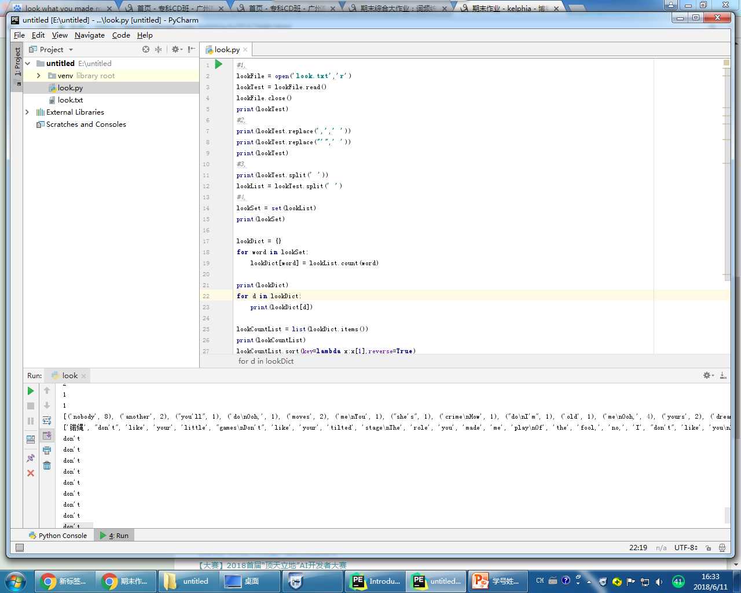Select look.py in the project tree
This screenshot has width=741, height=593.
tap(70, 88)
